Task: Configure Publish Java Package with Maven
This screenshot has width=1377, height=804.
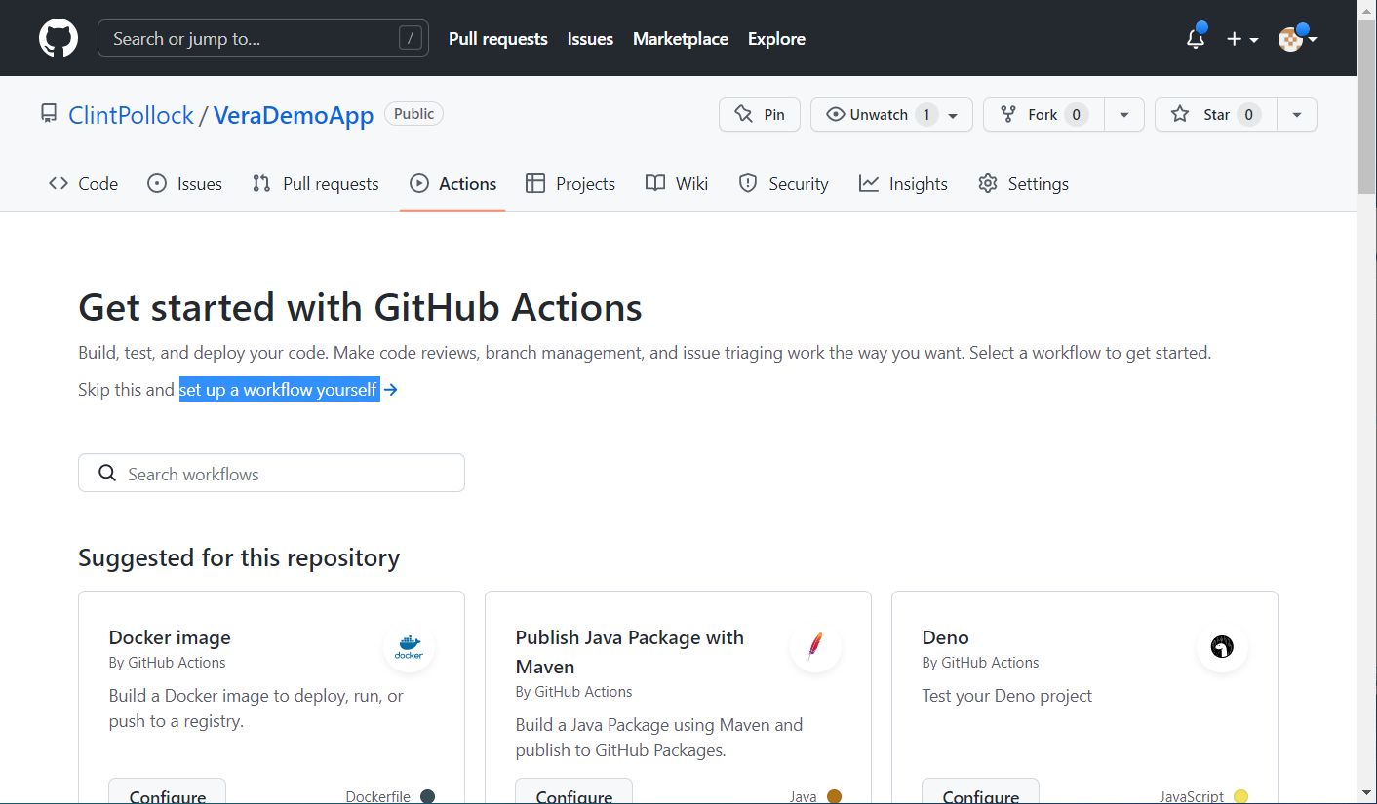Action: tap(573, 791)
